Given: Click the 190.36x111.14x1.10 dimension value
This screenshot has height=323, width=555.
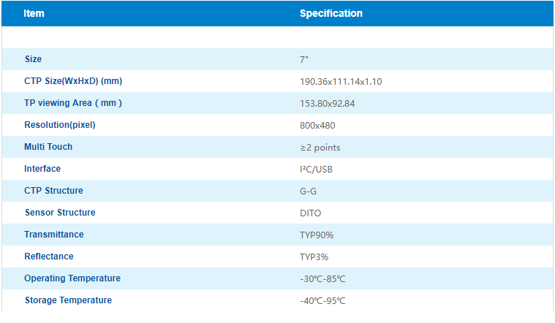Looking at the screenshot, I should [x=341, y=82].
